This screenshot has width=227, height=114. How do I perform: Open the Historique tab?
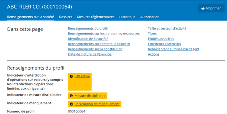click(x=127, y=17)
